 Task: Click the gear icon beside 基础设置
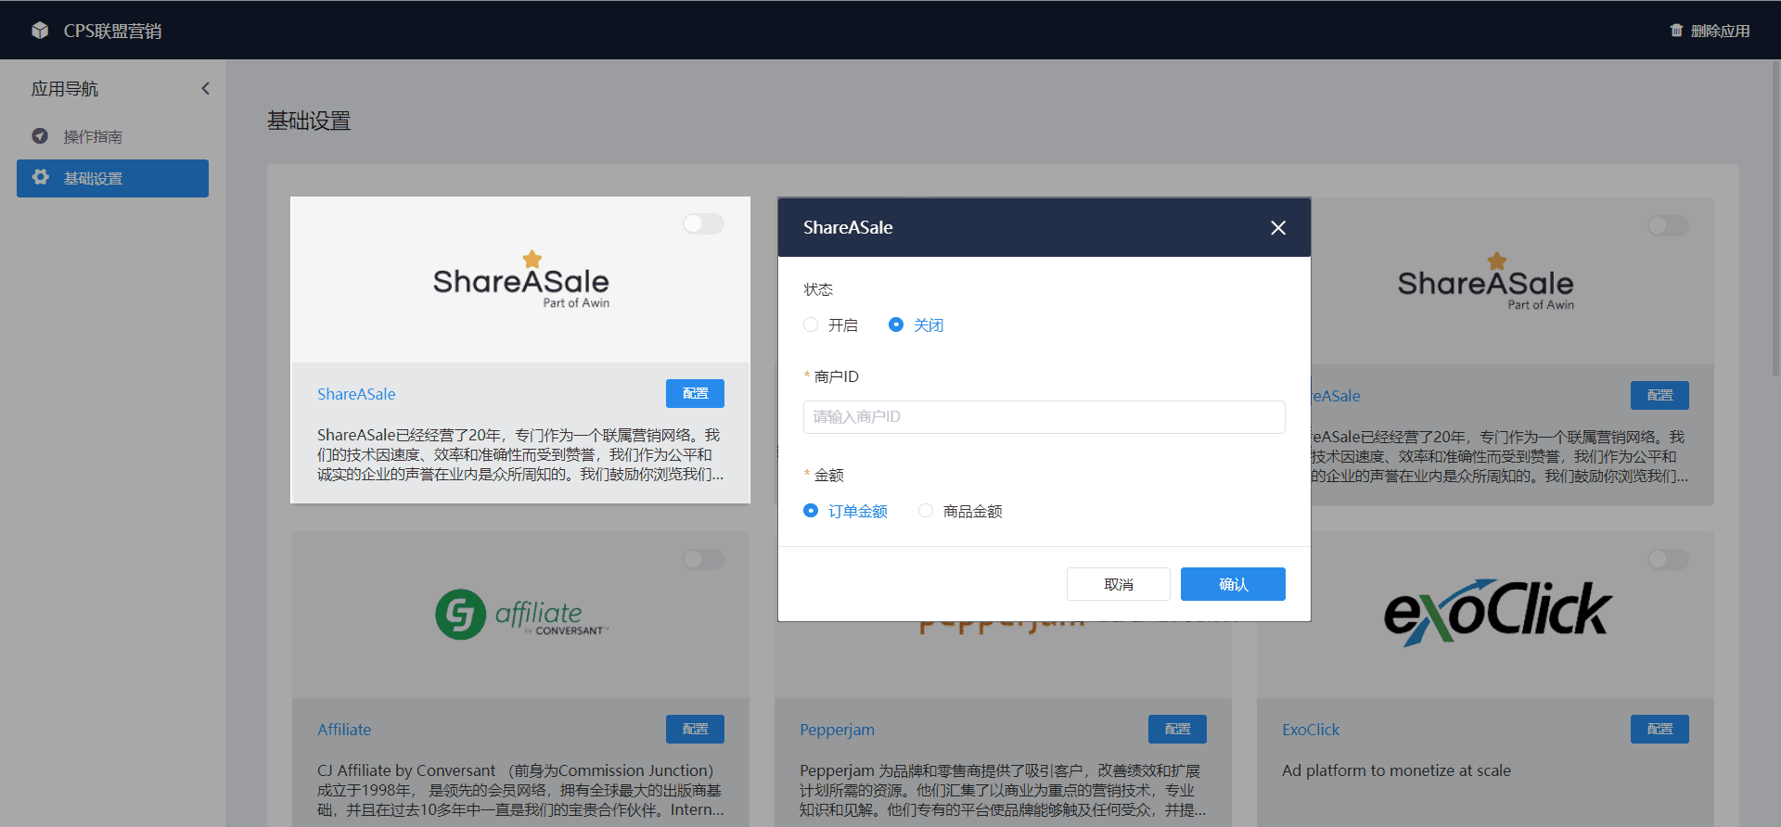(40, 177)
